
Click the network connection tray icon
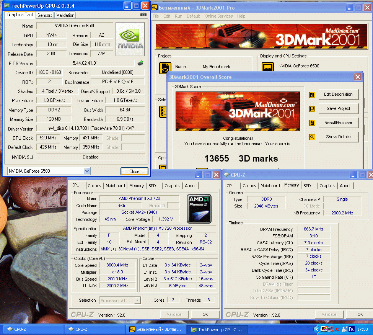tap(344, 329)
